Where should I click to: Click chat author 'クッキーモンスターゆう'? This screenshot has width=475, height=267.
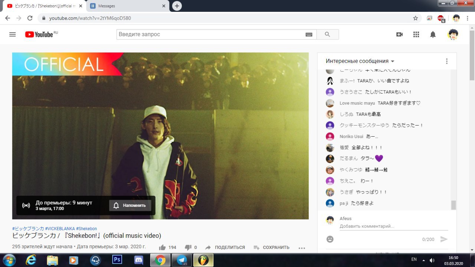[x=364, y=126]
